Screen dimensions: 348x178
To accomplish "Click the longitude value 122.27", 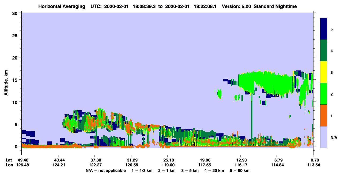I will 95,165.
